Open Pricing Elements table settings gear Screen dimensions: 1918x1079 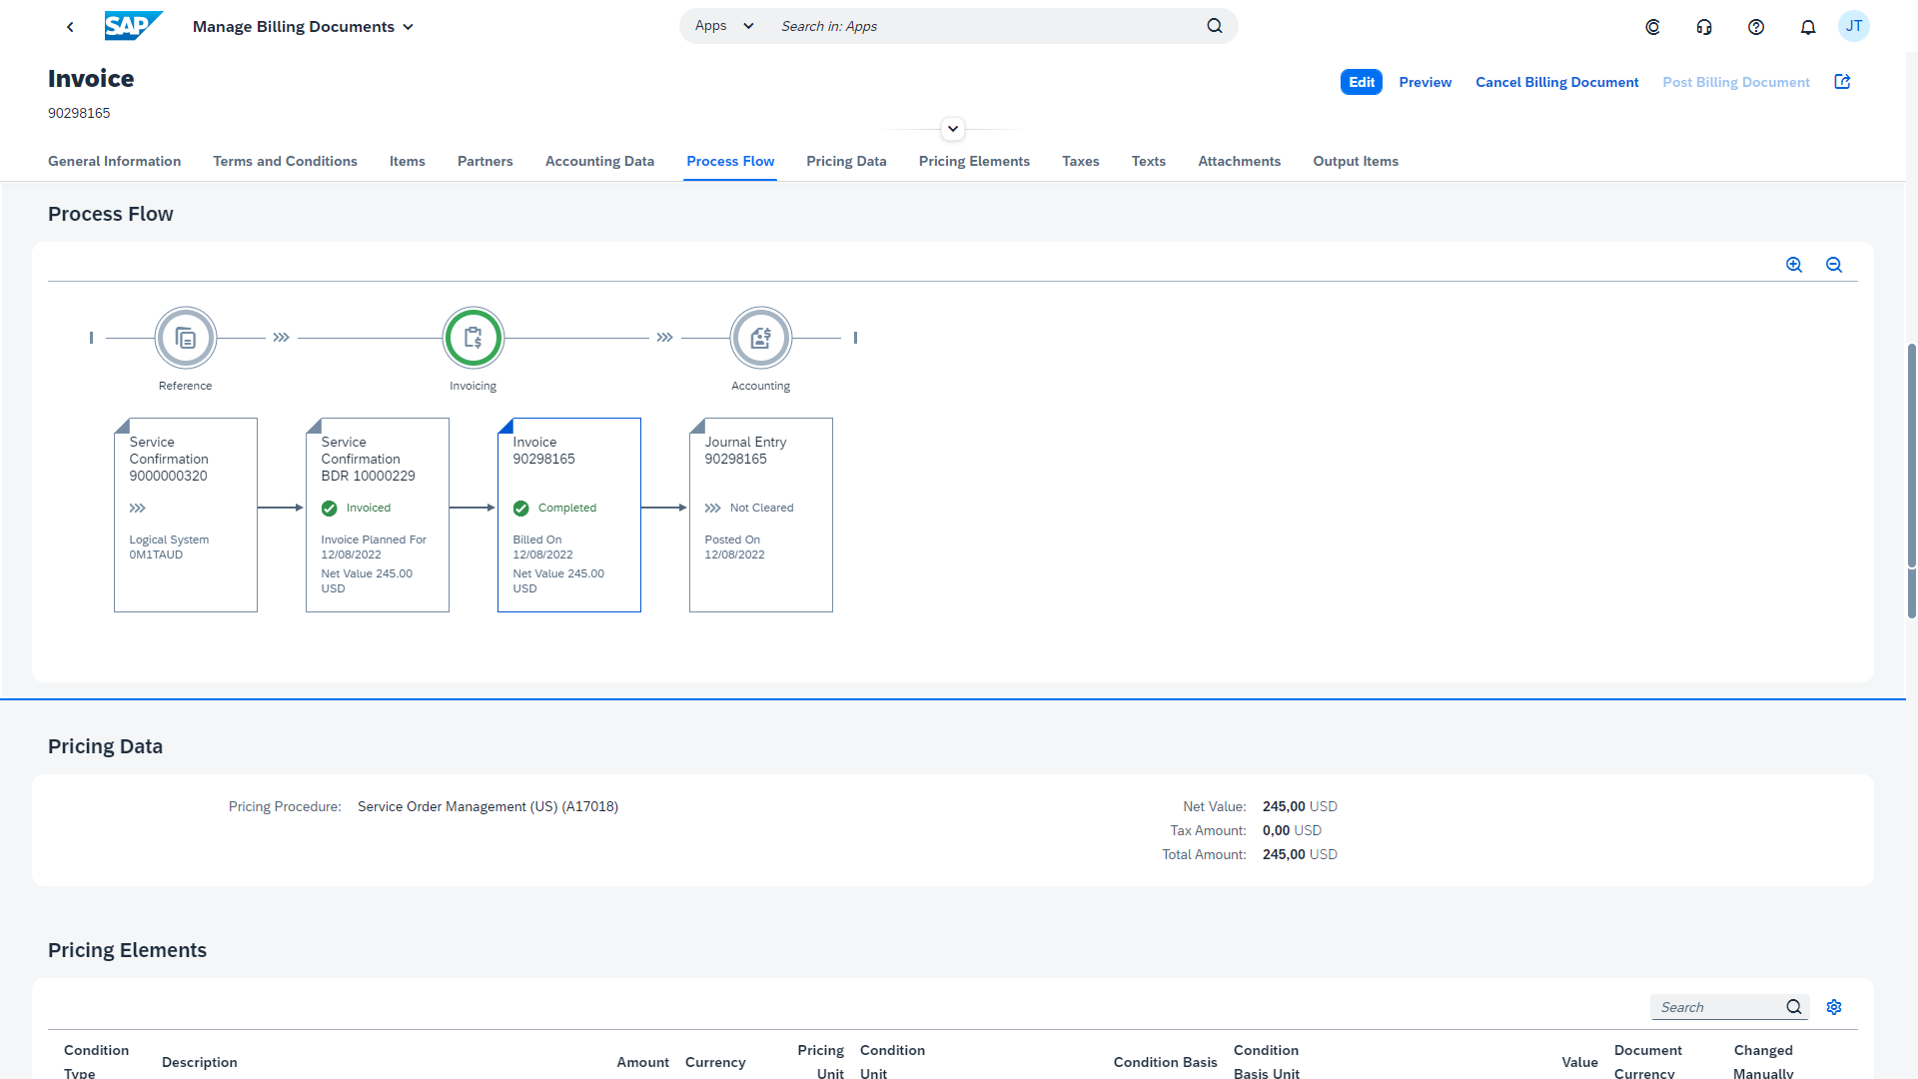click(x=1834, y=1007)
